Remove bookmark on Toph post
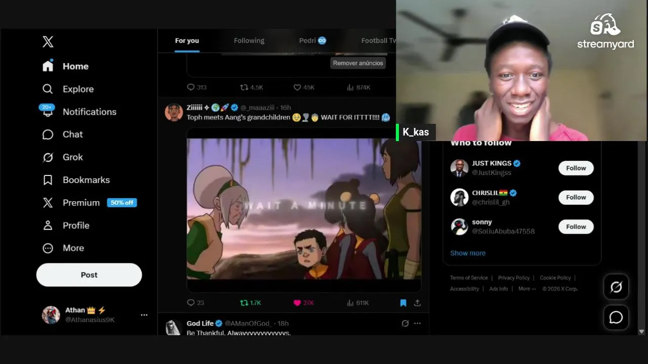Viewport: 648px width, 364px height. point(403,303)
